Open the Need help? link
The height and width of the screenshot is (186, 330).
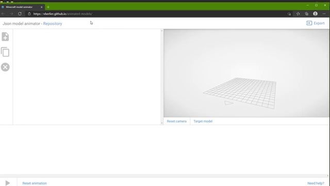click(x=316, y=183)
